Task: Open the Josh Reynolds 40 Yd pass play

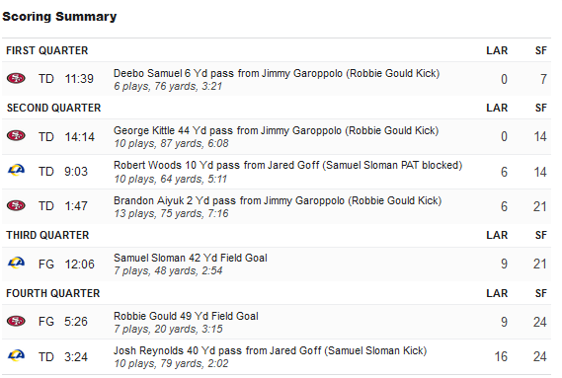Action: pyautogui.click(x=271, y=350)
